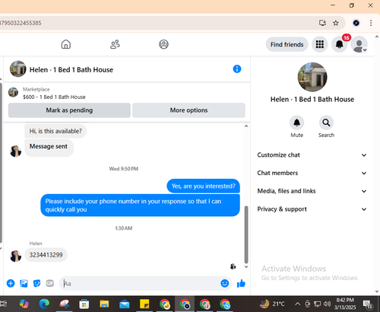
Task: Open Mail app from taskbar
Action: 125,304
